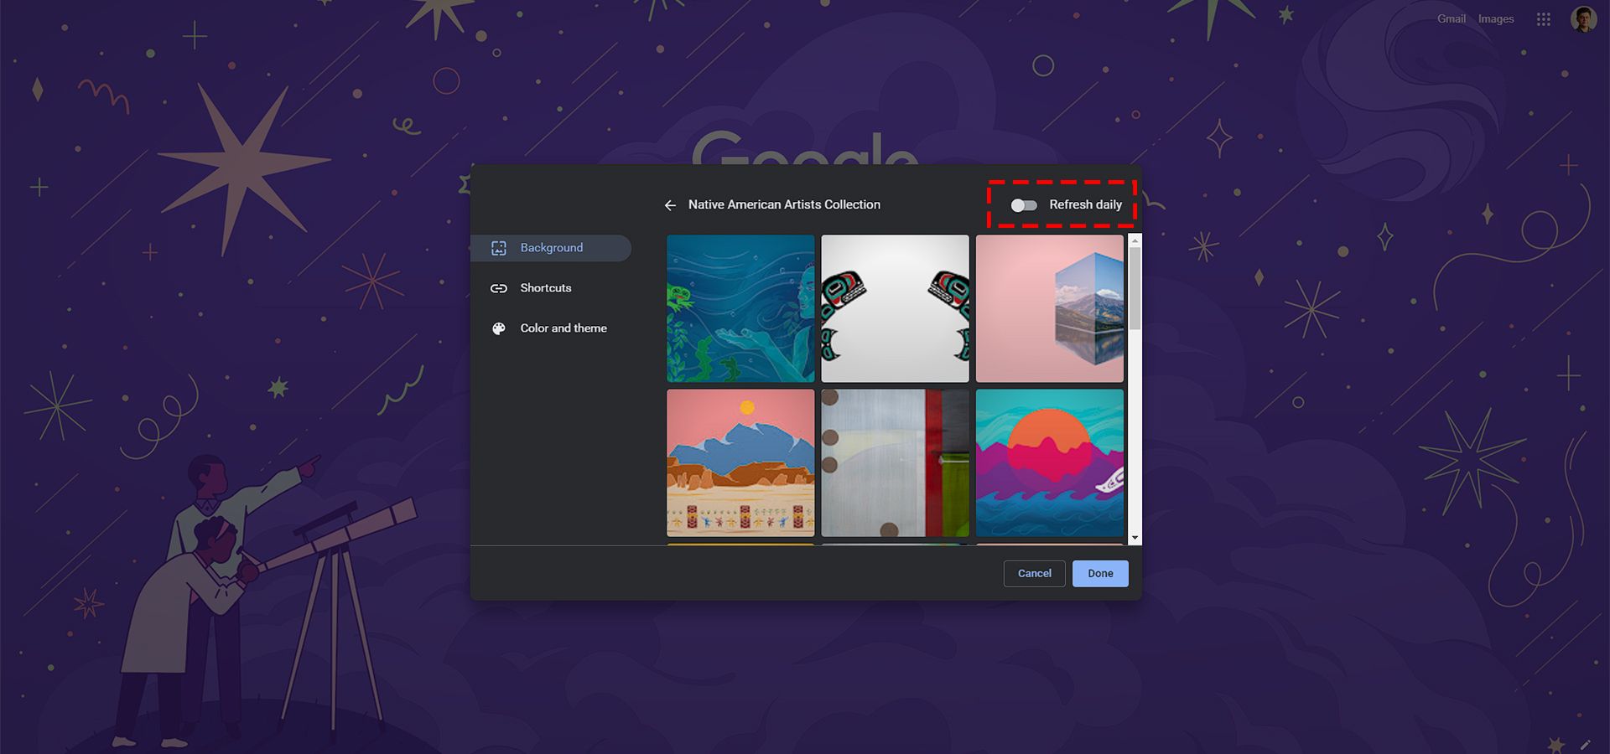
Task: Open the Gmail link
Action: [x=1451, y=19]
